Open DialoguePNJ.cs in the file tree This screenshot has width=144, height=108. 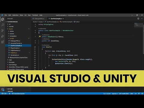pyautogui.click(x=15, y=41)
